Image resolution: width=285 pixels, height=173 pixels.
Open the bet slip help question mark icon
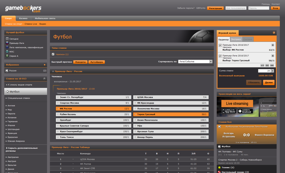click(274, 33)
